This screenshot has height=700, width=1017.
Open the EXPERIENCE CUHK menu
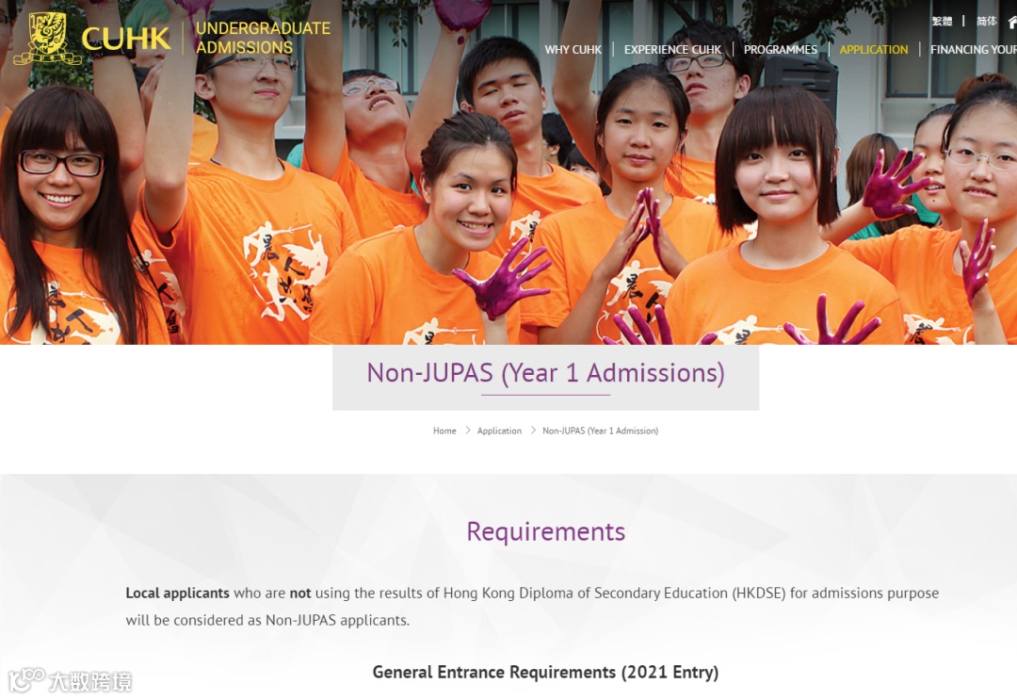pyautogui.click(x=672, y=49)
